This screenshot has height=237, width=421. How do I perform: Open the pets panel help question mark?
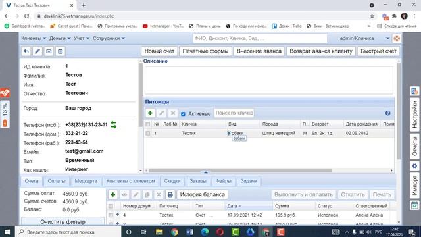coord(387,113)
